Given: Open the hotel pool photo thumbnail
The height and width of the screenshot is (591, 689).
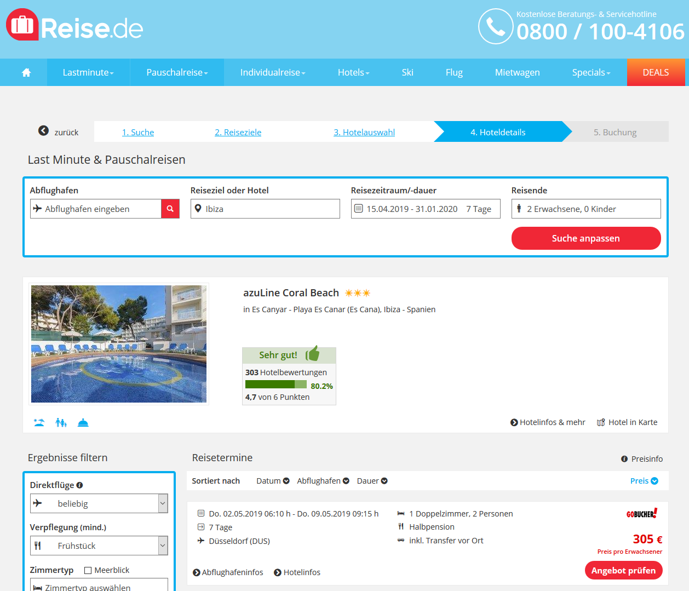Looking at the screenshot, I should click(x=119, y=344).
